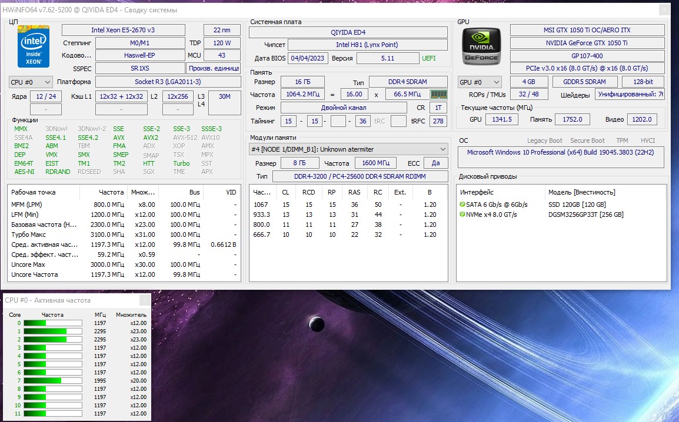Select the Uncore Max row

click(124, 264)
